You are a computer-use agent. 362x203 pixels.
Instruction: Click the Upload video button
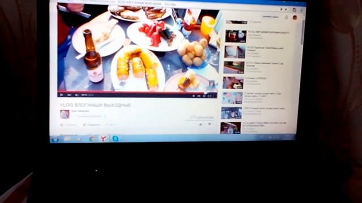point(270,17)
